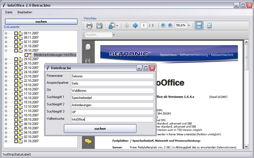Go to next page with blue right arrow

(135, 25)
